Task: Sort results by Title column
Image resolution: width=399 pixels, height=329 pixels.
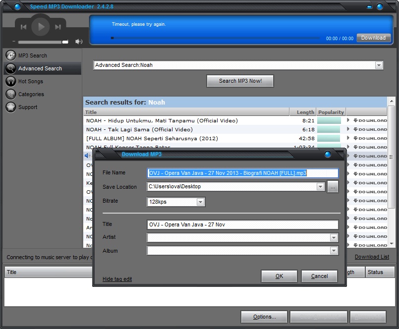Action: pos(186,112)
